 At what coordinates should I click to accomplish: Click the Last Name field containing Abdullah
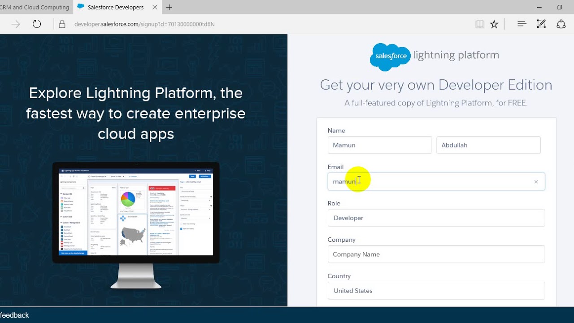[488, 145]
